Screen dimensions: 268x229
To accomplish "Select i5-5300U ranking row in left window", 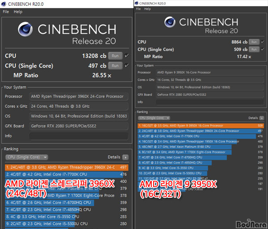I will click(x=67, y=224).
